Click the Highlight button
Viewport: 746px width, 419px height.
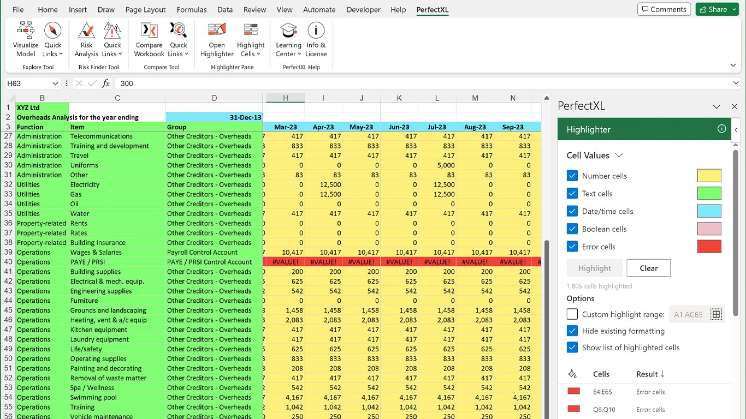coord(595,268)
